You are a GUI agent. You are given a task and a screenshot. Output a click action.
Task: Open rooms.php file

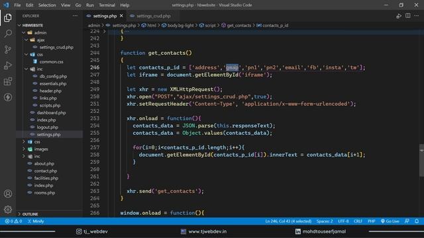tap(44, 192)
